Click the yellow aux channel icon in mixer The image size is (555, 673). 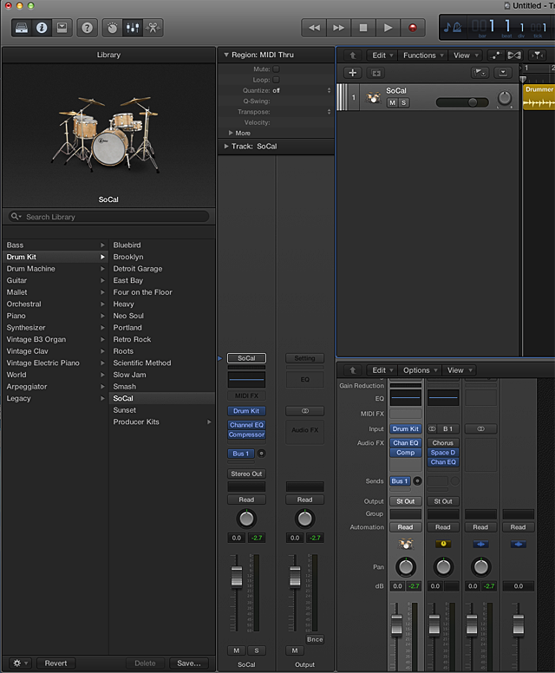click(x=443, y=544)
